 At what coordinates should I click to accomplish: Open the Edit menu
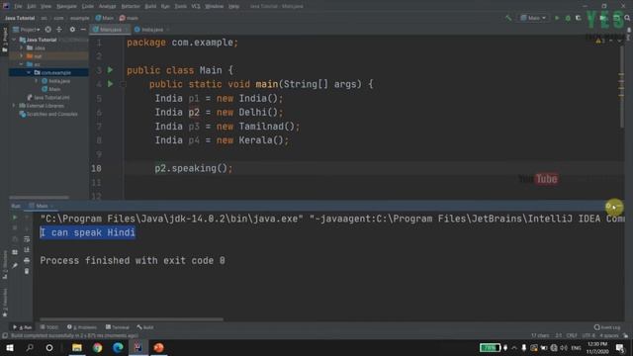(x=32, y=6)
